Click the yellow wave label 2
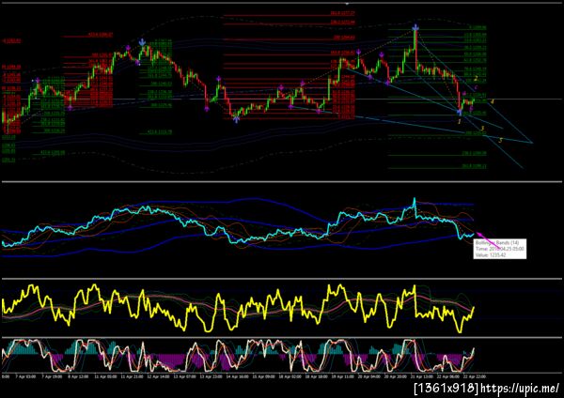 point(476,78)
